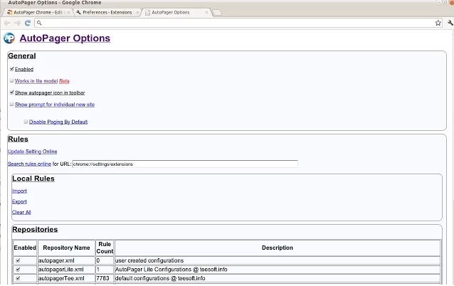
Task: Click Show prompt for individual new site link
Action: coord(55,105)
